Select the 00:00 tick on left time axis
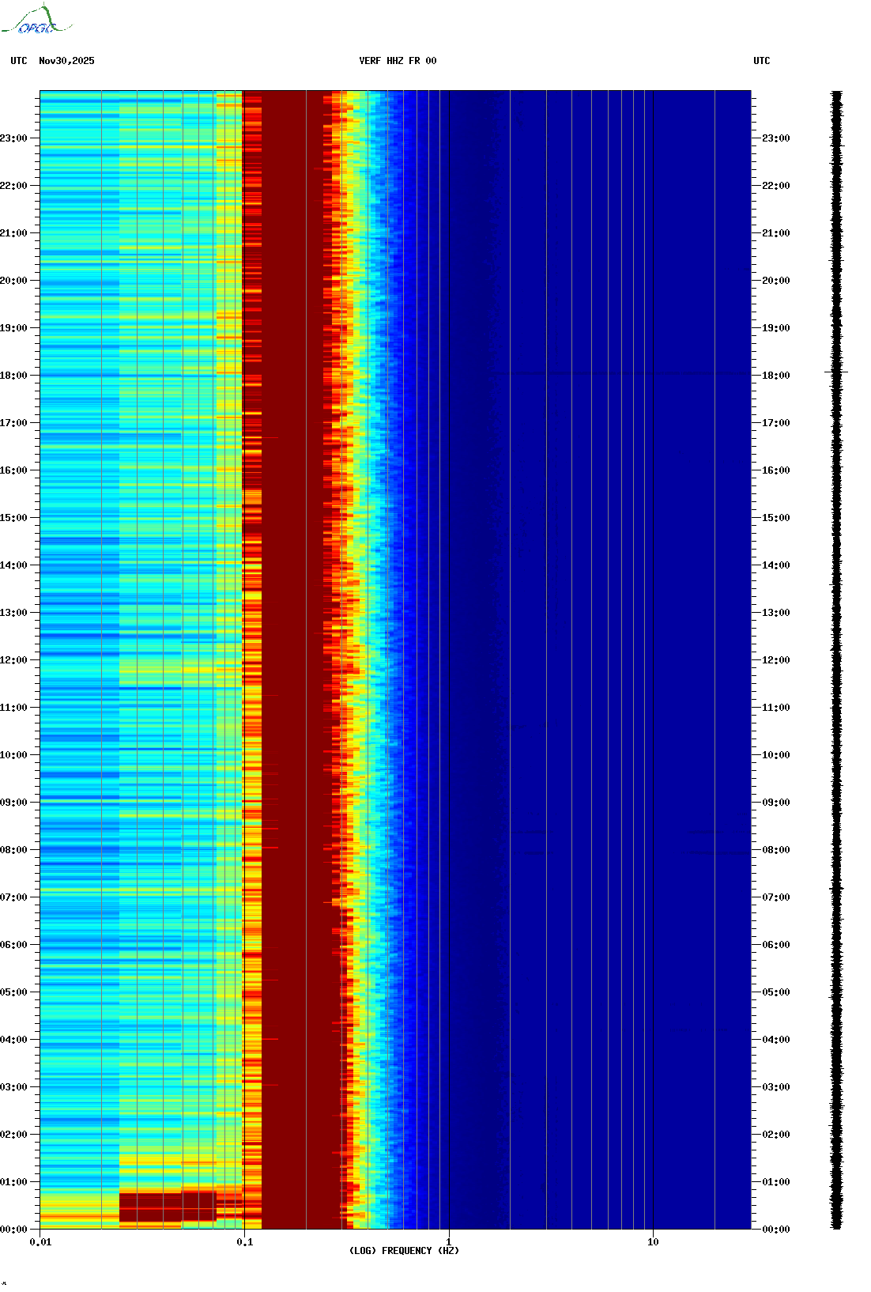This screenshot has height=1292, width=871. point(13,1230)
